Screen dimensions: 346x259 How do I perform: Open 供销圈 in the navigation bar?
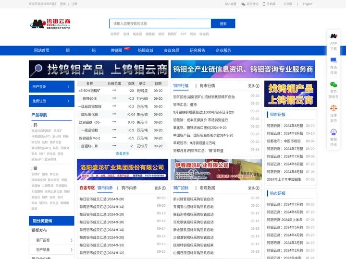point(116,50)
